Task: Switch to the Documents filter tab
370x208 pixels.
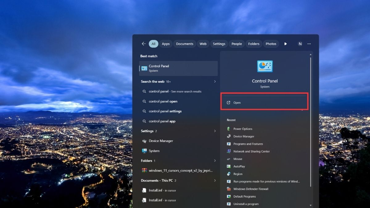Action: 185,44
